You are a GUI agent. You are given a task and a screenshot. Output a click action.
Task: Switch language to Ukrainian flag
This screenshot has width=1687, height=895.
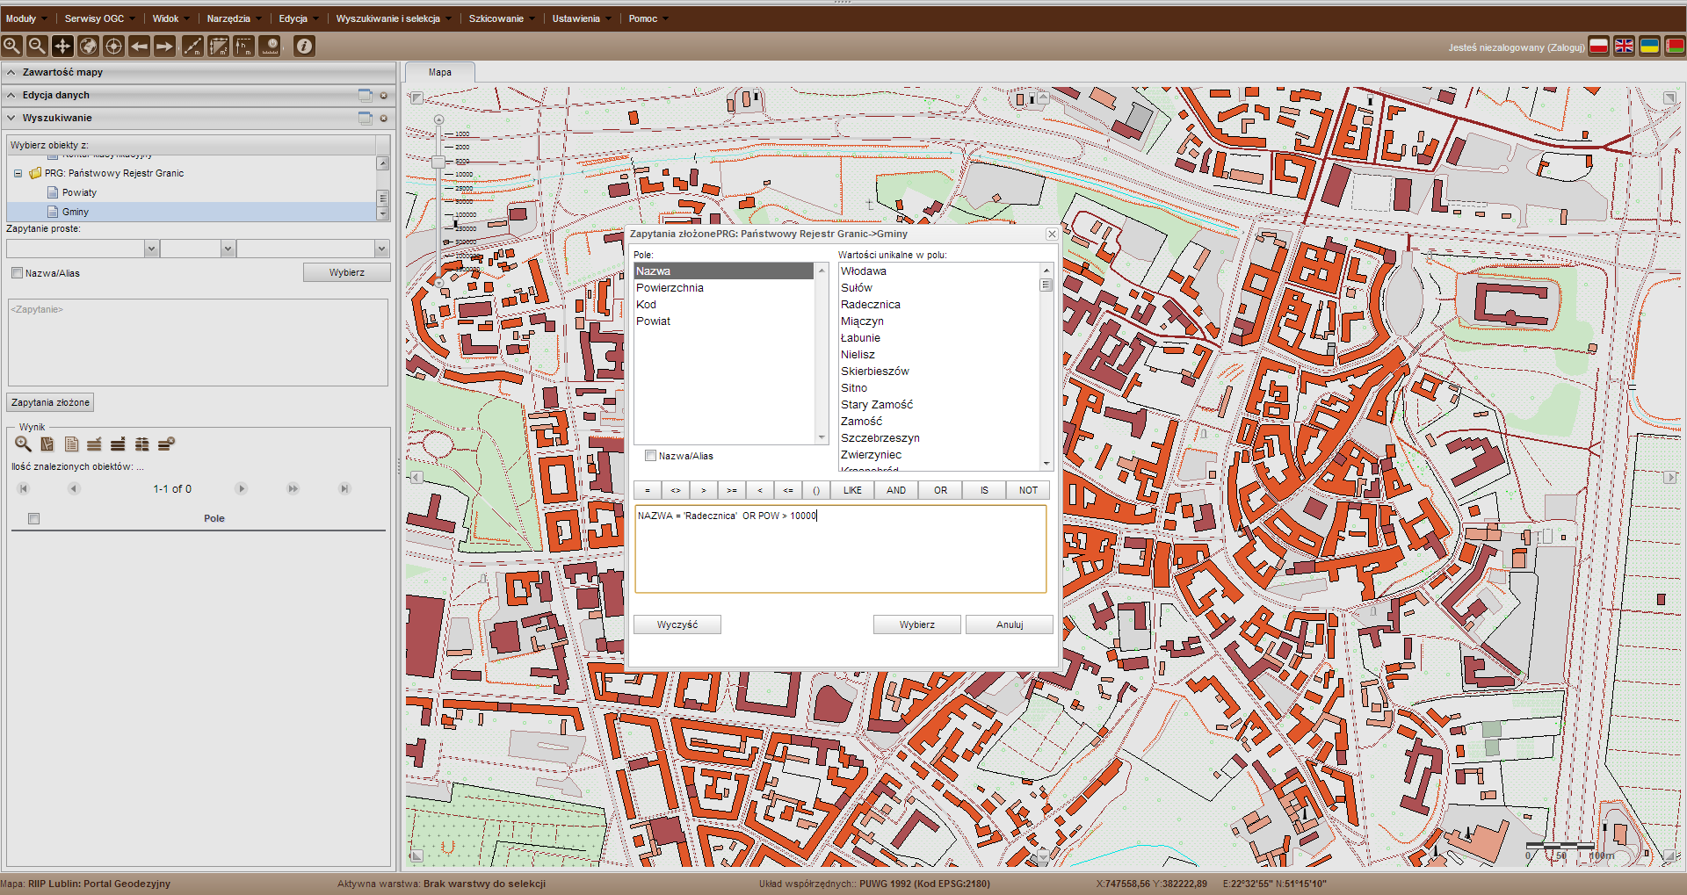coord(1649,47)
